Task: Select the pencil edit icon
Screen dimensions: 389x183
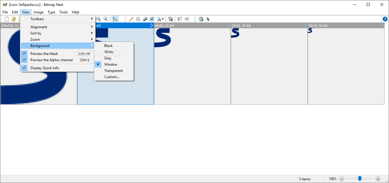Action: [x=131, y=19]
